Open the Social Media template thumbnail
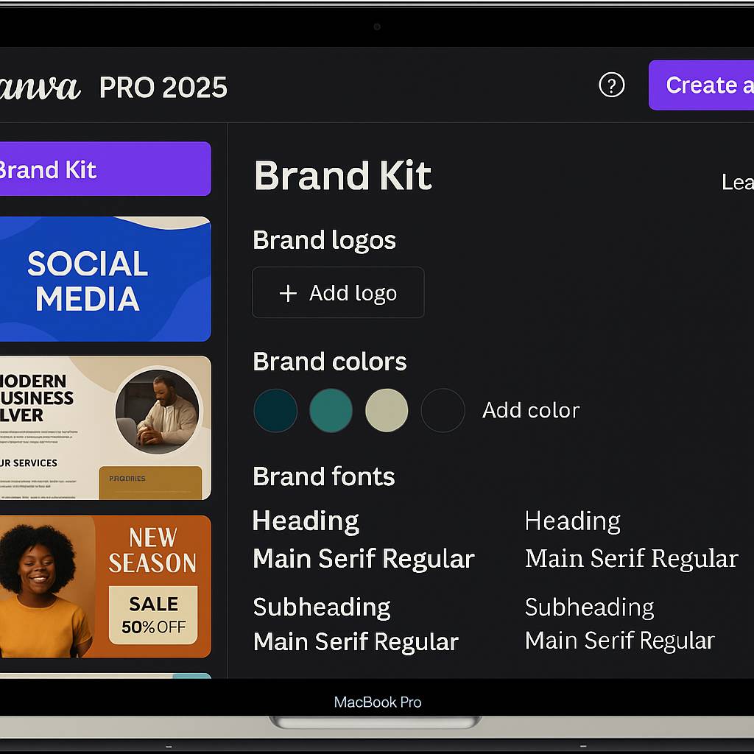This screenshot has height=754, width=754. [103, 280]
